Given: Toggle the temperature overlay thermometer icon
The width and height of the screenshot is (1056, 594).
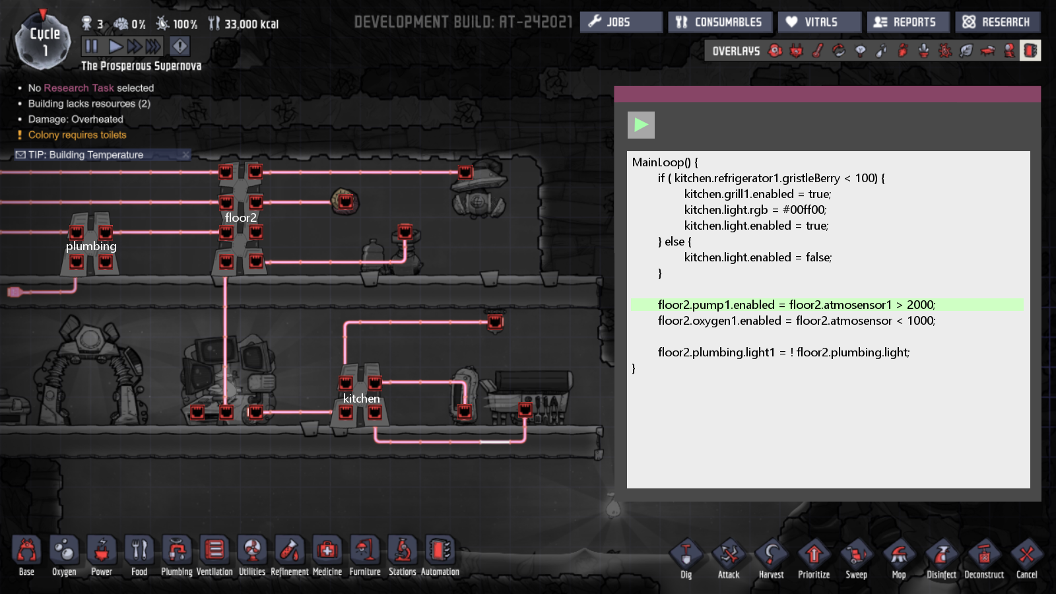Looking at the screenshot, I should (818, 51).
